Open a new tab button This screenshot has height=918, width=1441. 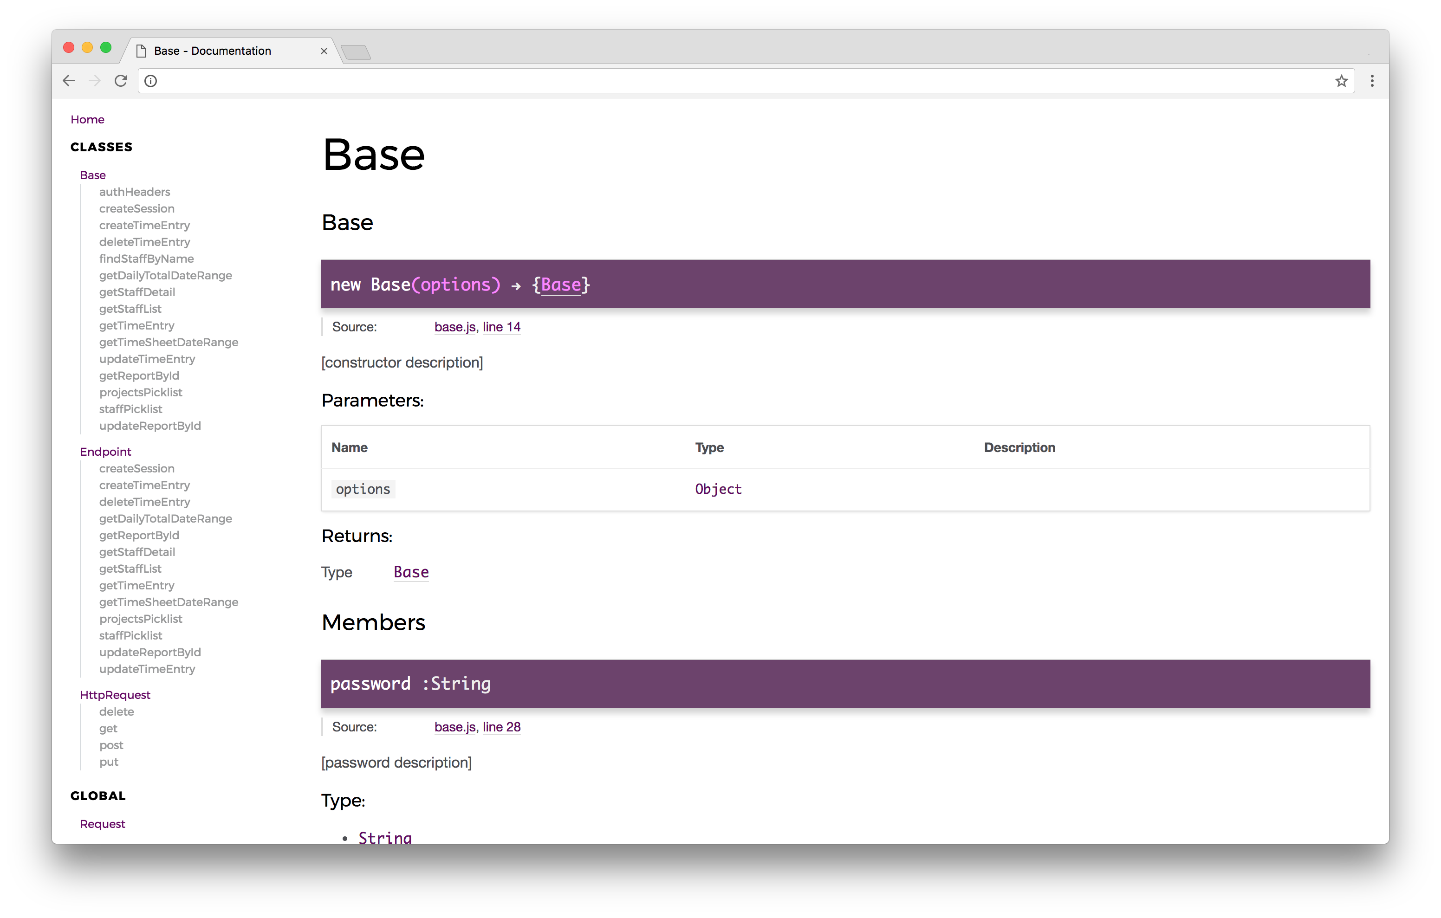pyautogui.click(x=356, y=52)
